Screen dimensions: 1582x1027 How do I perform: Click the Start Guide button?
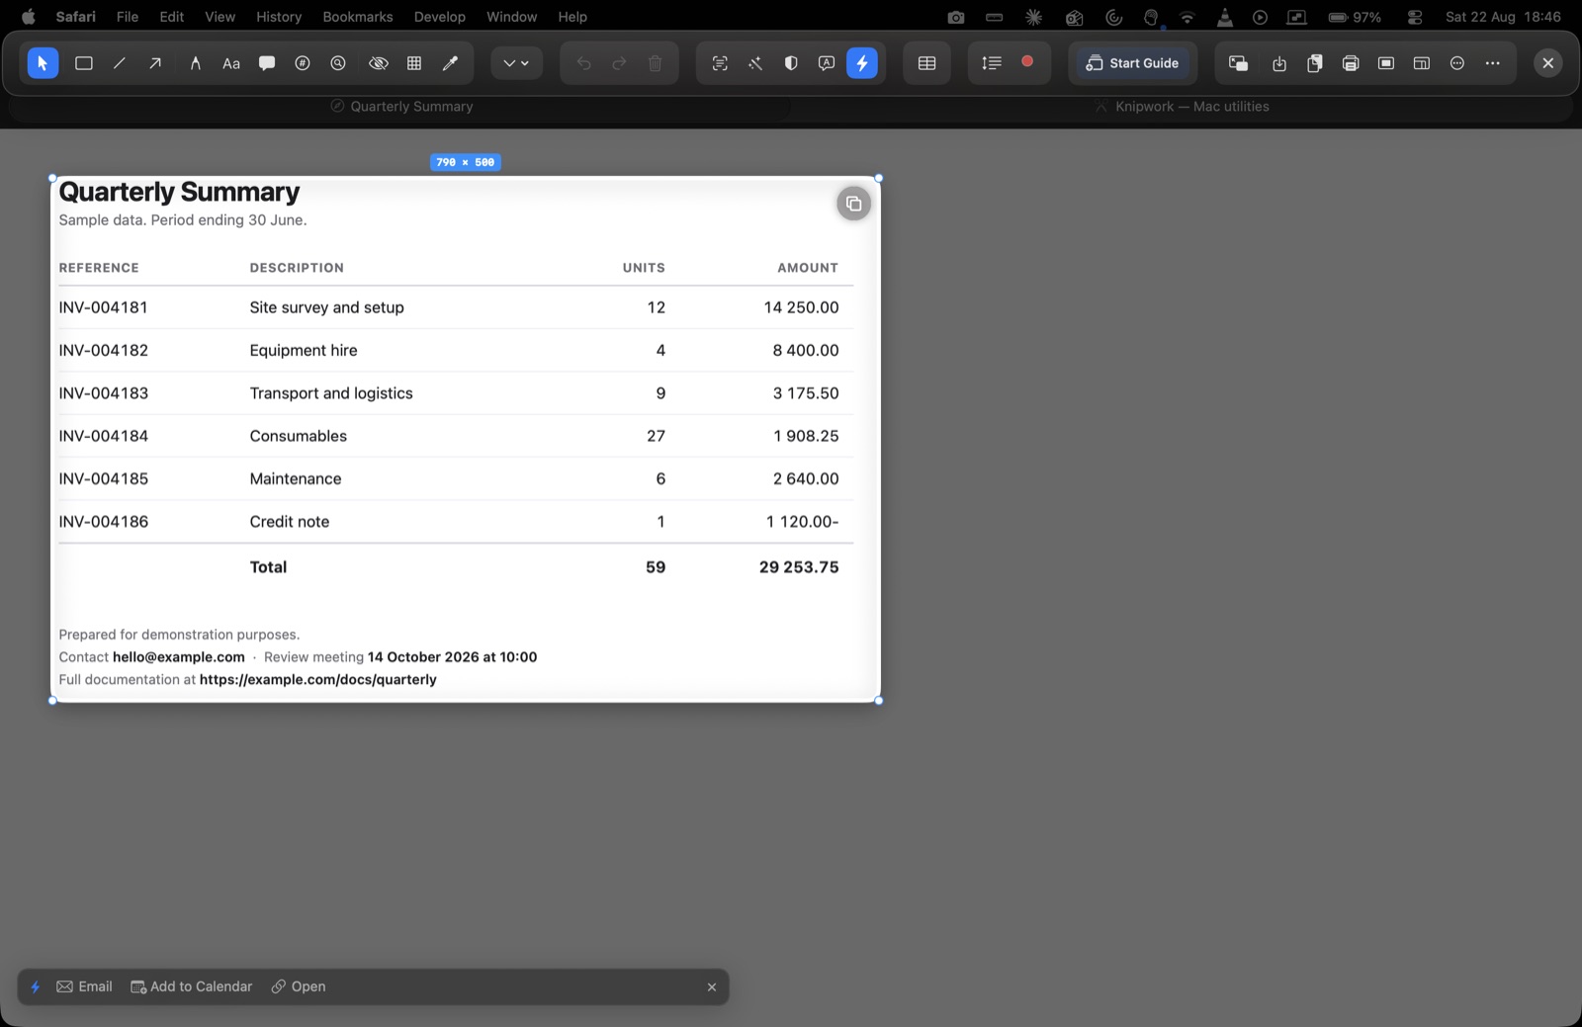point(1132,63)
